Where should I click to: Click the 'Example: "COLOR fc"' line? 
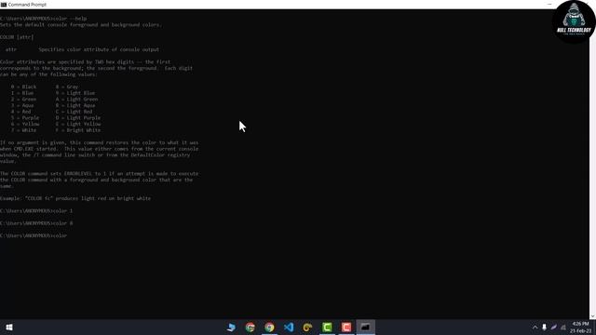75,198
